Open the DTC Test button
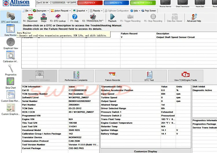The image size is (217, 153). coord(149,76)
